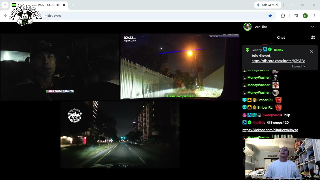
Task: Click the shocked face emote from MoneyWasher
Action: (275, 85)
